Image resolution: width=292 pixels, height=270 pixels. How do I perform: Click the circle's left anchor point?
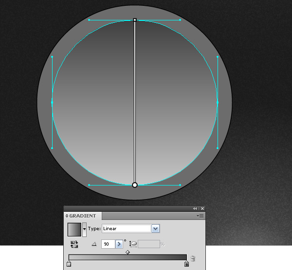coord(52,102)
